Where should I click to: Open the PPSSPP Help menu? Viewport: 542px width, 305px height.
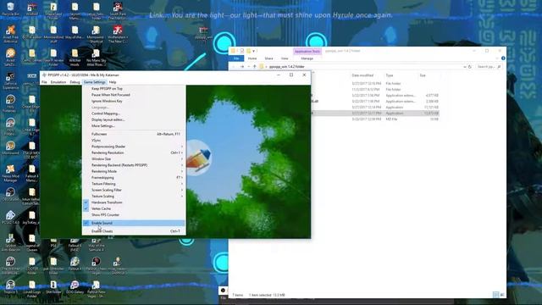[113, 82]
